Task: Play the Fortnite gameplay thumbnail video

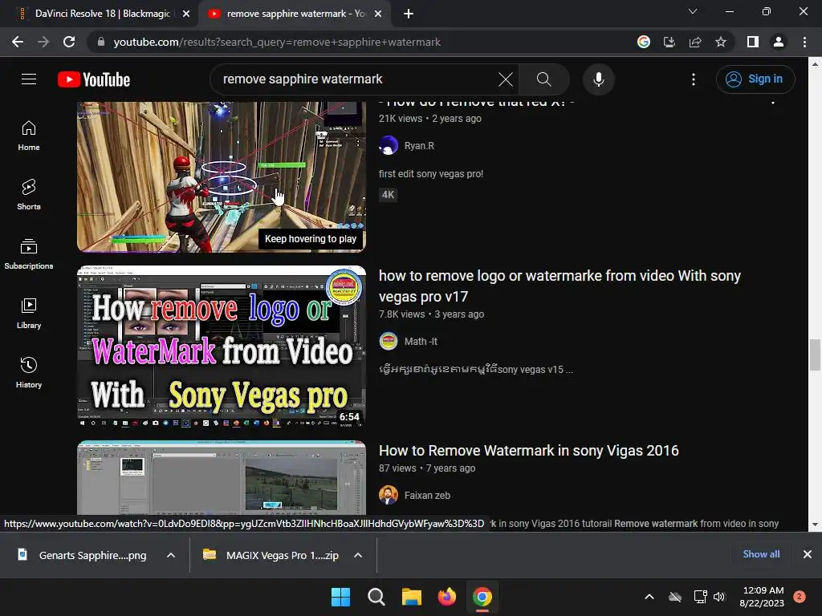Action: [x=222, y=177]
